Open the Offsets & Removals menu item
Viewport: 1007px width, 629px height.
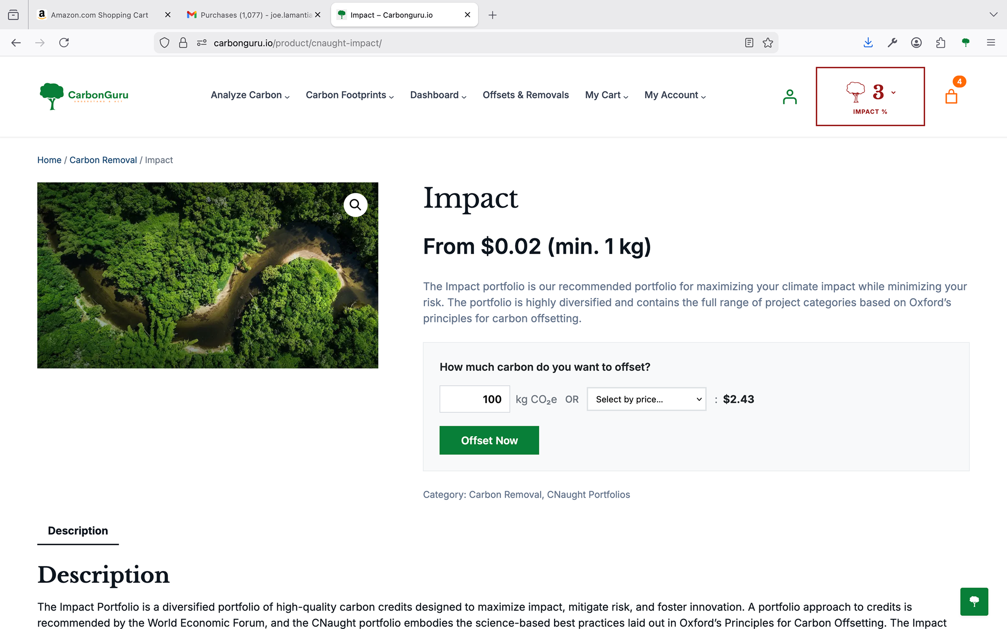click(525, 95)
